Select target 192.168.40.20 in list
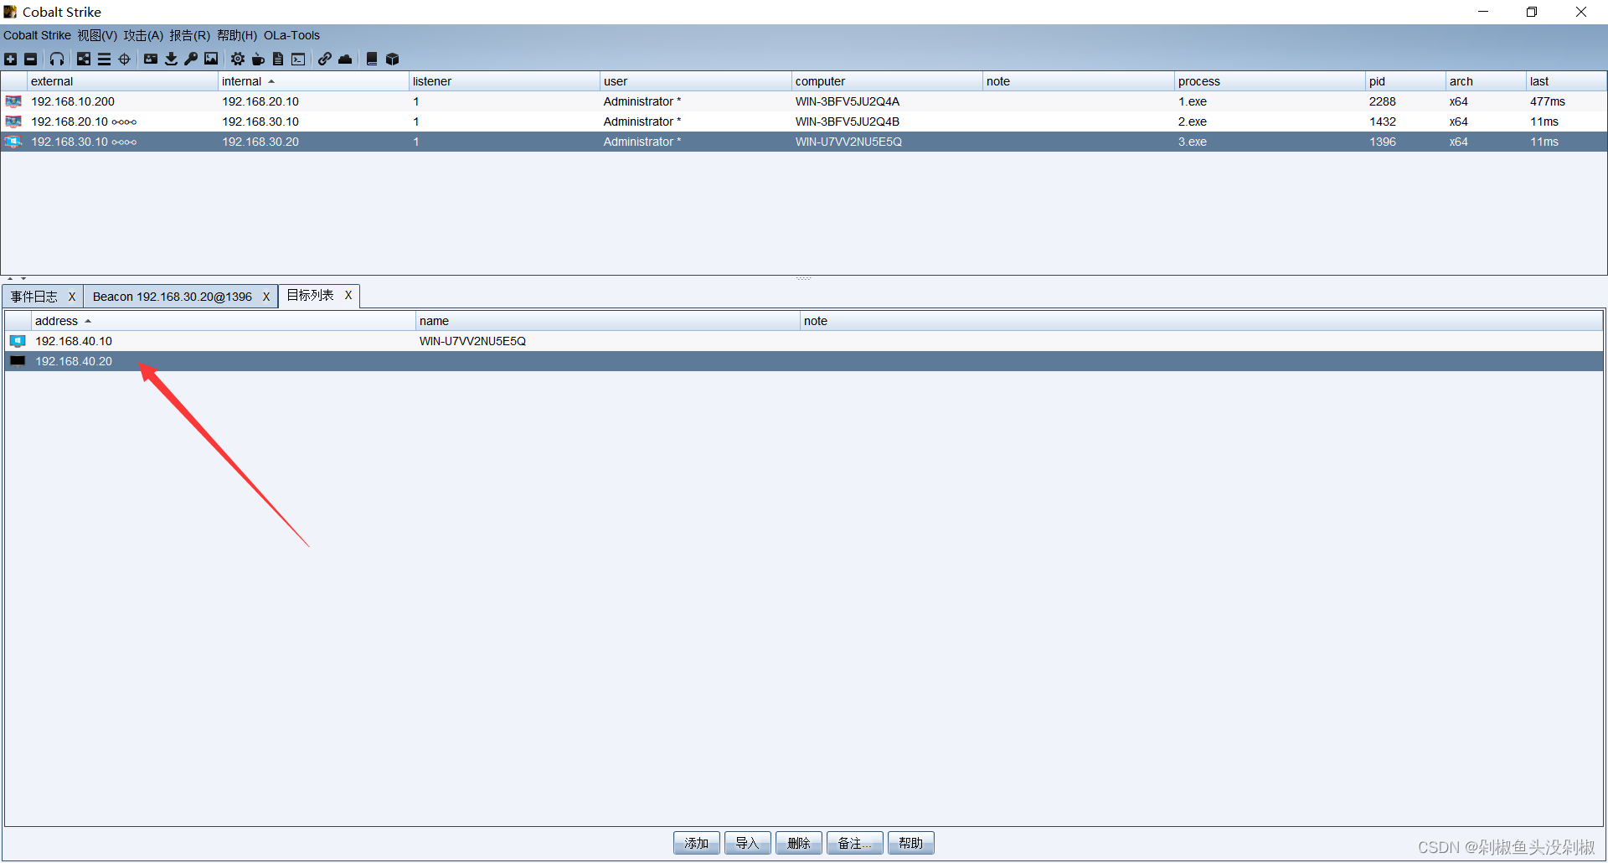1608x863 pixels. coord(804,361)
